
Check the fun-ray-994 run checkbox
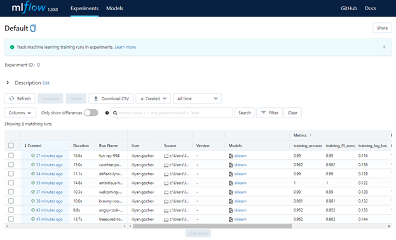coord(11,156)
